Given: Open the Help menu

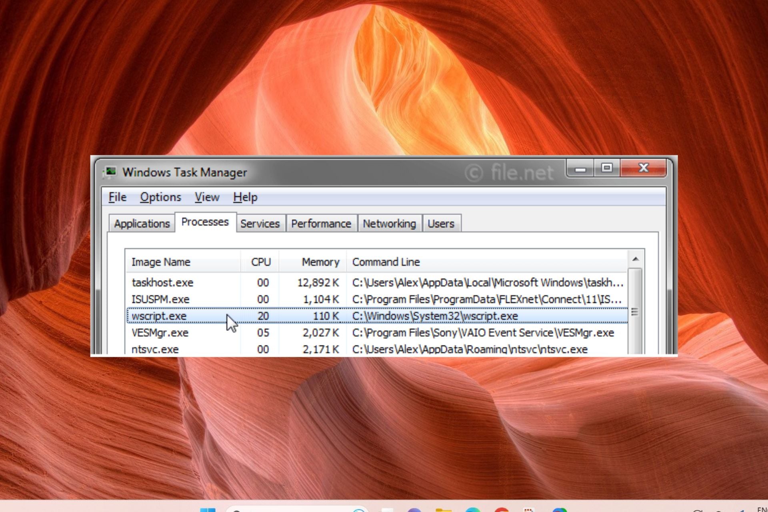Looking at the screenshot, I should click(245, 197).
